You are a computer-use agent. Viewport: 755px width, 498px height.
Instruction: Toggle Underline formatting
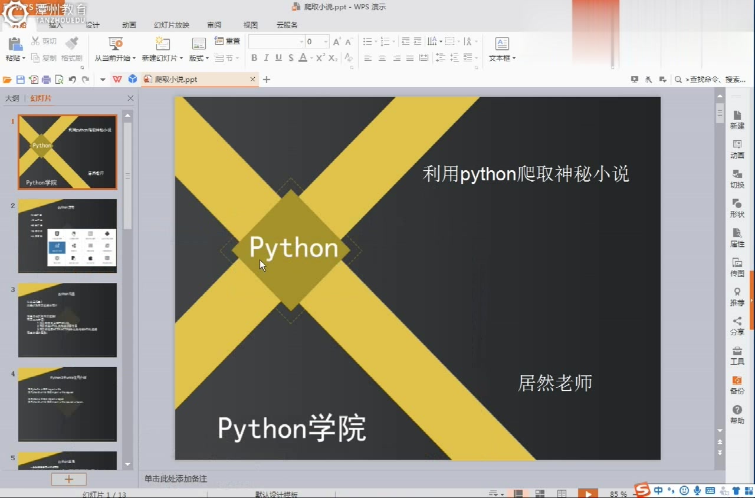[278, 58]
